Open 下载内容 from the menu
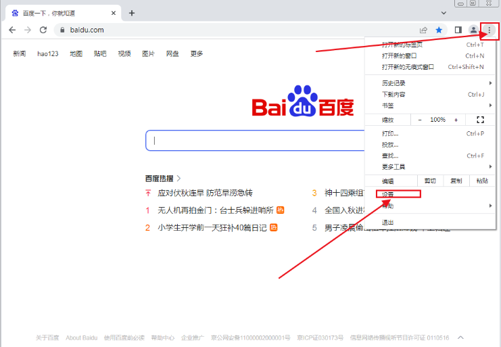 point(431,94)
